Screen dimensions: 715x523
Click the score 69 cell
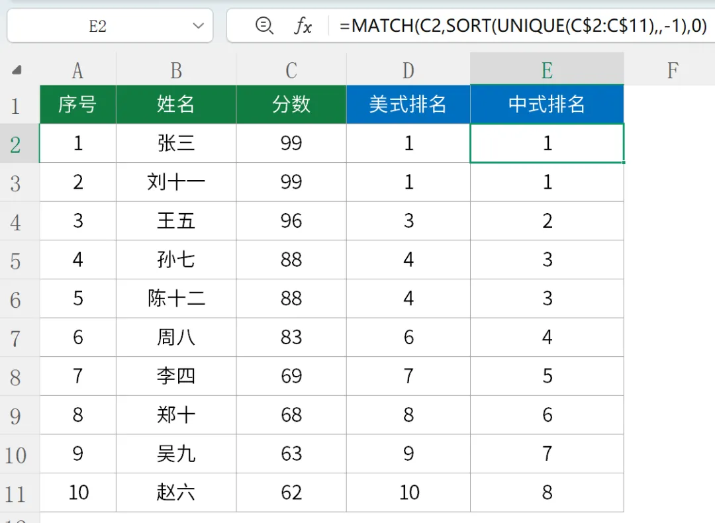pyautogui.click(x=291, y=376)
